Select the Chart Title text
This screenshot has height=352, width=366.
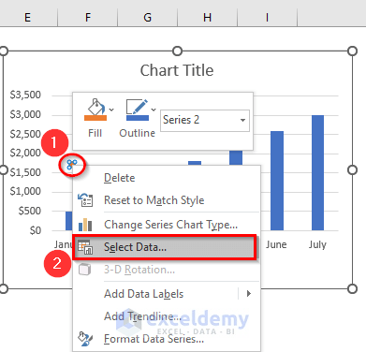click(177, 70)
